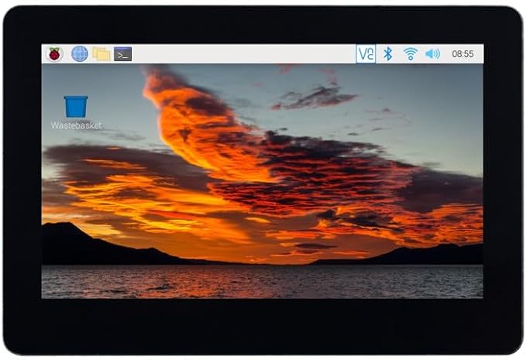Select the Wastebasket desktop icon
Viewport: 526px width, 360px height.
[76, 107]
